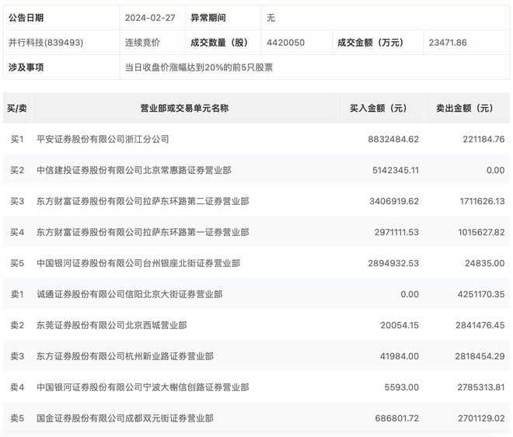
Task: Select buy amount 5142345.11
Action: tap(396, 170)
